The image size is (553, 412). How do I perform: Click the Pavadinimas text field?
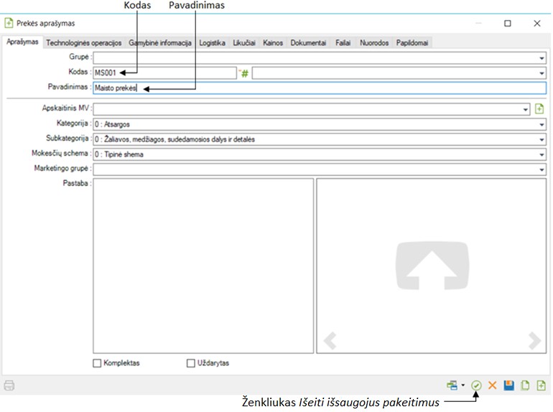(320, 88)
